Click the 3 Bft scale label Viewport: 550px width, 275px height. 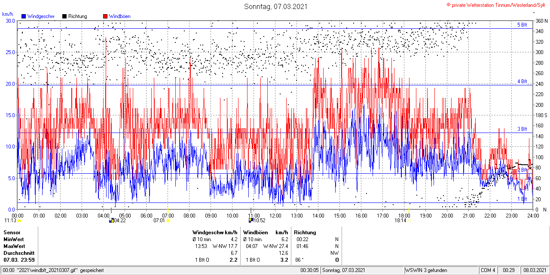522,129
